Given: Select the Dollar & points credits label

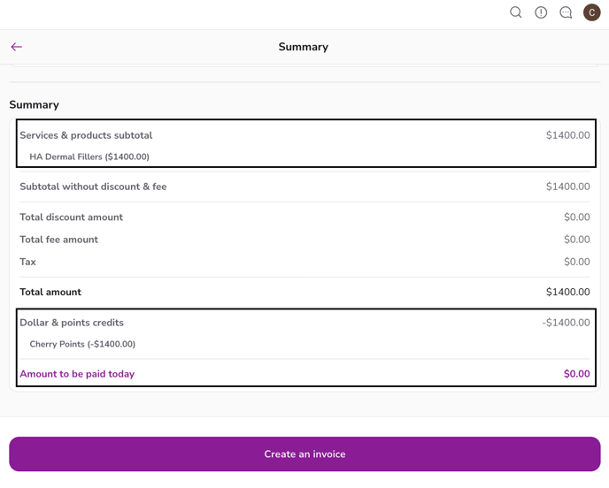Looking at the screenshot, I should pos(72,323).
